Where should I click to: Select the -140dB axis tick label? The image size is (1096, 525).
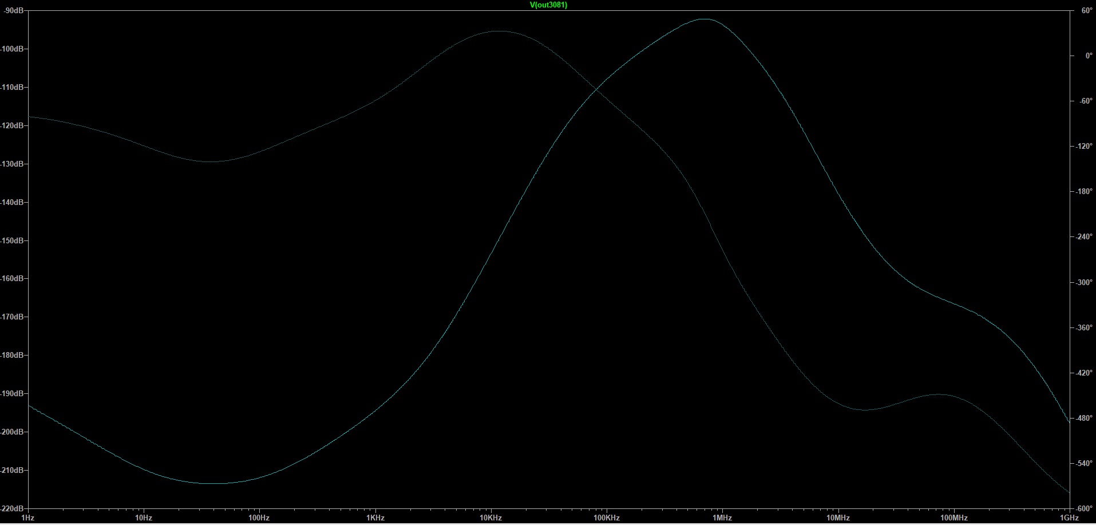tap(11, 203)
